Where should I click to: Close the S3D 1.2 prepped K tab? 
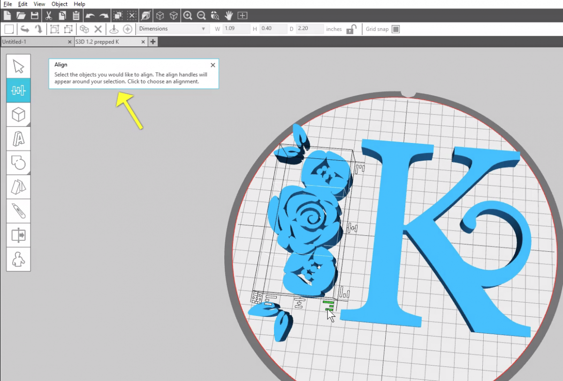click(144, 42)
